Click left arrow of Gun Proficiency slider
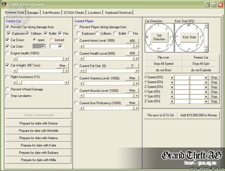Screen dimensions: 225x171 [82, 108]
